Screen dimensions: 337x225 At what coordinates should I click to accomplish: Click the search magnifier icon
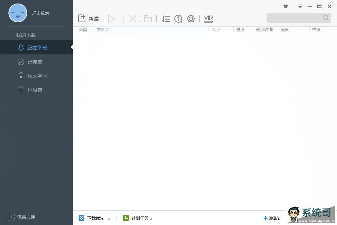(x=326, y=17)
